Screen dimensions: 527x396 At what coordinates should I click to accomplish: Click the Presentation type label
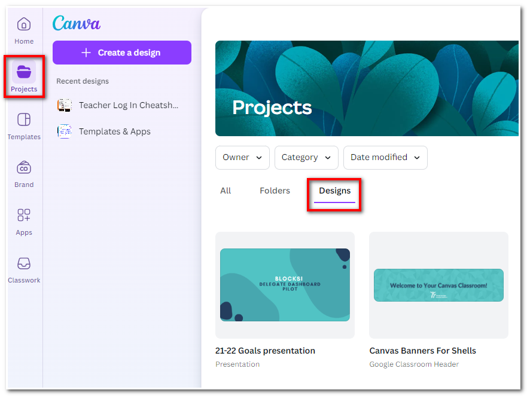237,364
